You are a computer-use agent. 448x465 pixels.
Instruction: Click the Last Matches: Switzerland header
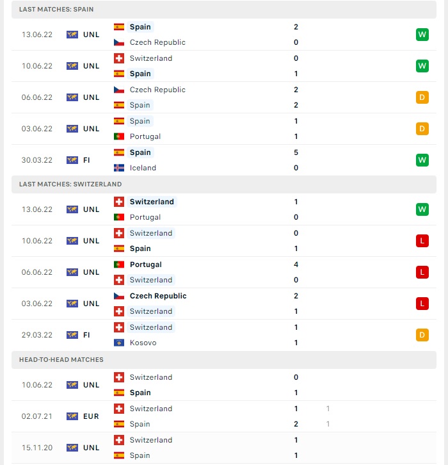click(x=224, y=184)
